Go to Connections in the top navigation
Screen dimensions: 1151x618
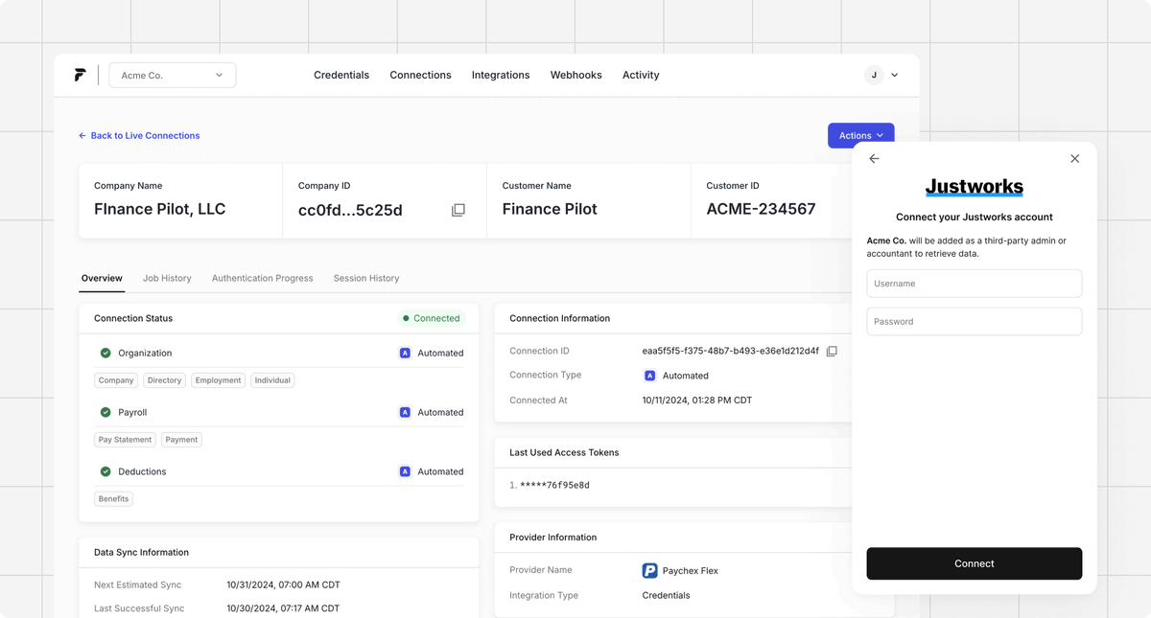click(420, 75)
